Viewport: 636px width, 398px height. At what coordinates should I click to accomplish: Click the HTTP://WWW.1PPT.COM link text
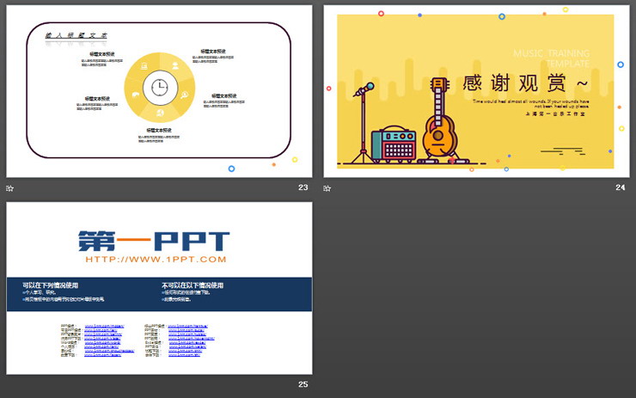156,259
